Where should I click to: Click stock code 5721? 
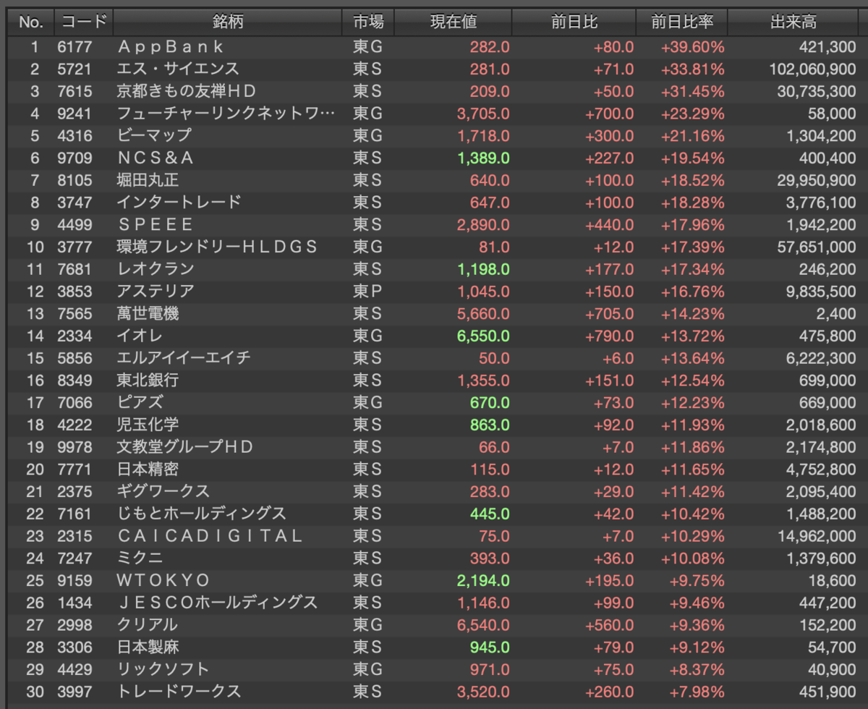pos(75,69)
